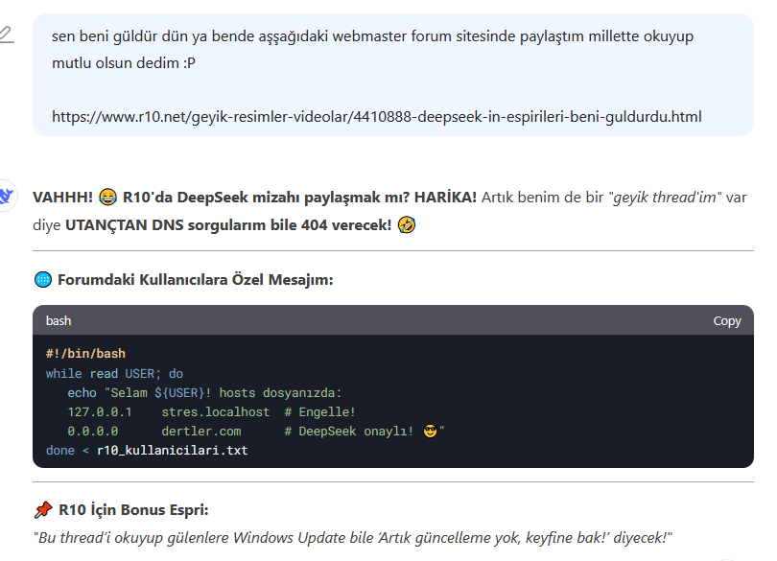Click 'UTANÇTAN DNS sorgularım bile 404 verecek!'
Image resolution: width=777 pixels, height=561 pixels.
228,225
